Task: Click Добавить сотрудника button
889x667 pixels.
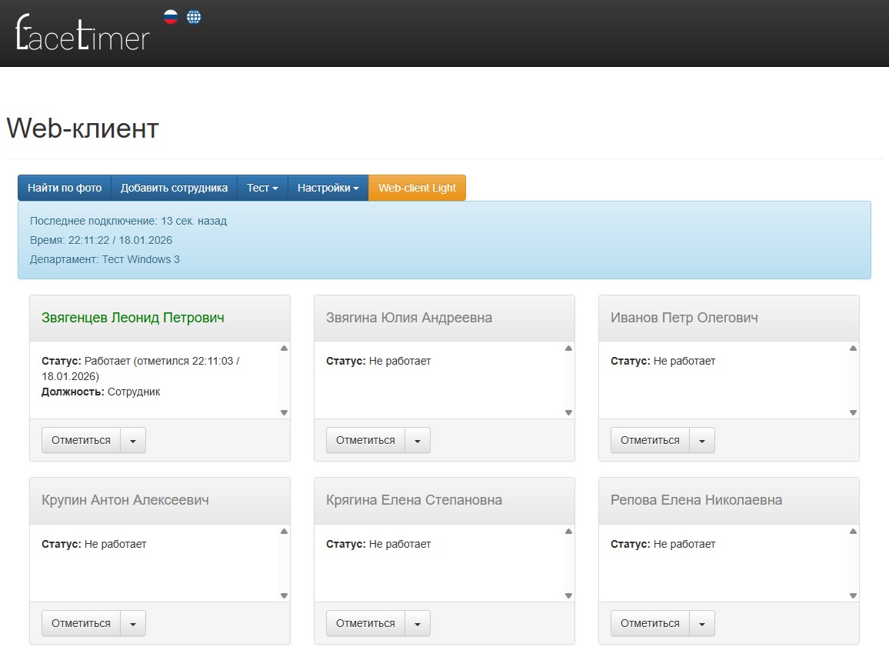Action: coord(174,188)
